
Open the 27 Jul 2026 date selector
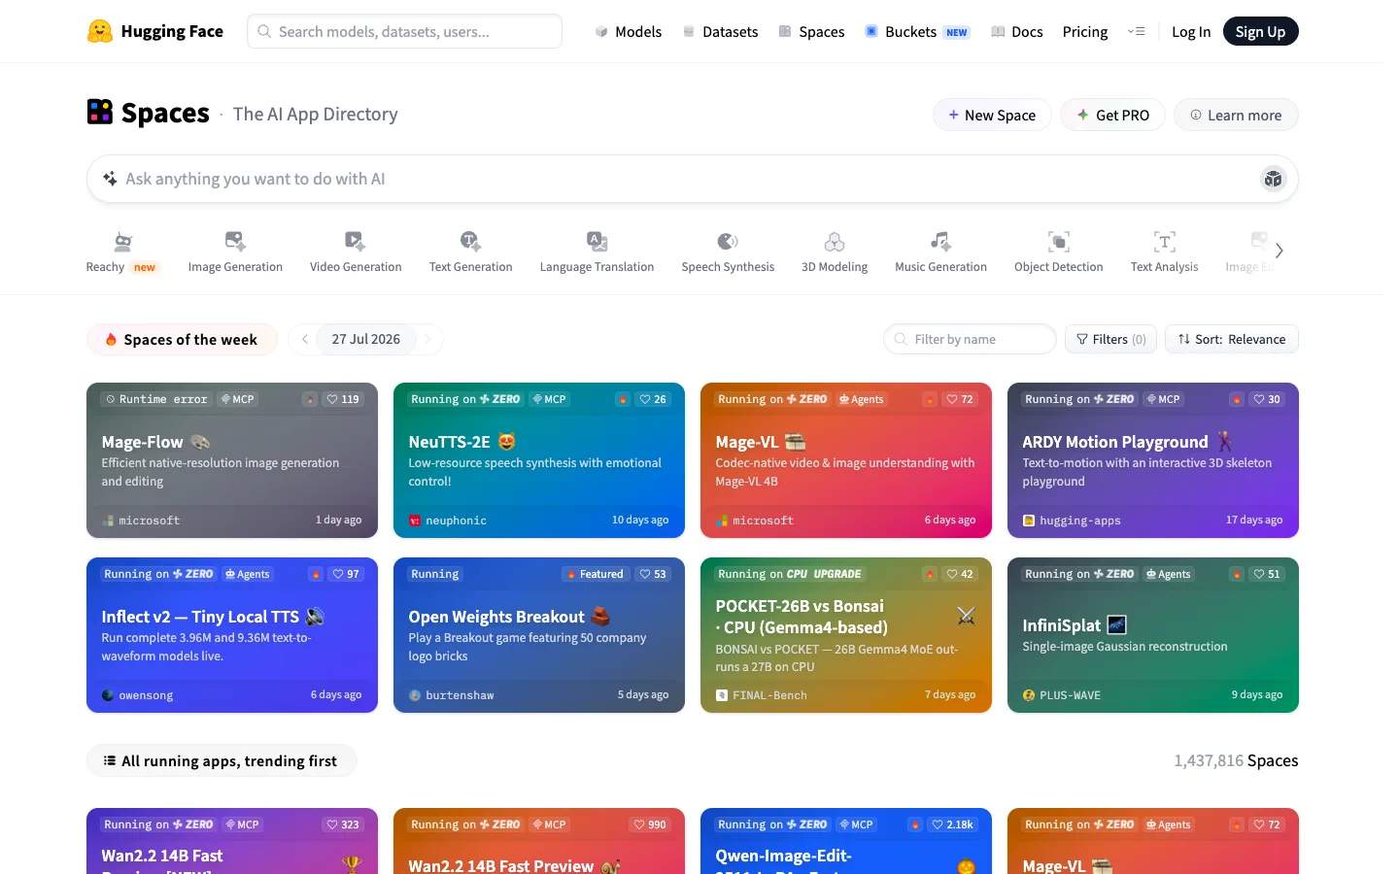[366, 339]
